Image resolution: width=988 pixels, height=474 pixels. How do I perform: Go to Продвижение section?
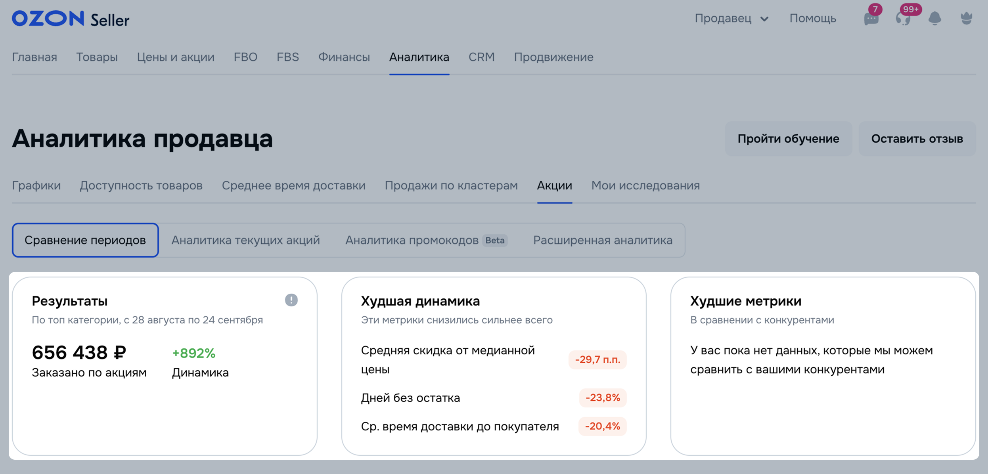coord(553,57)
